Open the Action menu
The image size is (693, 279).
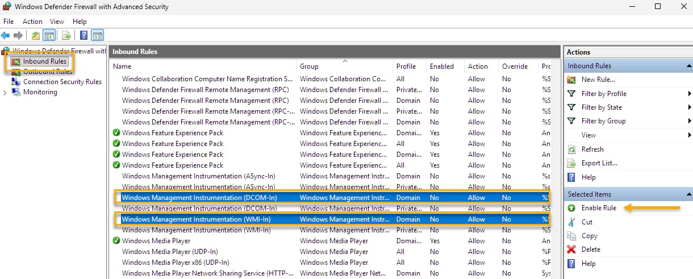[32, 22]
